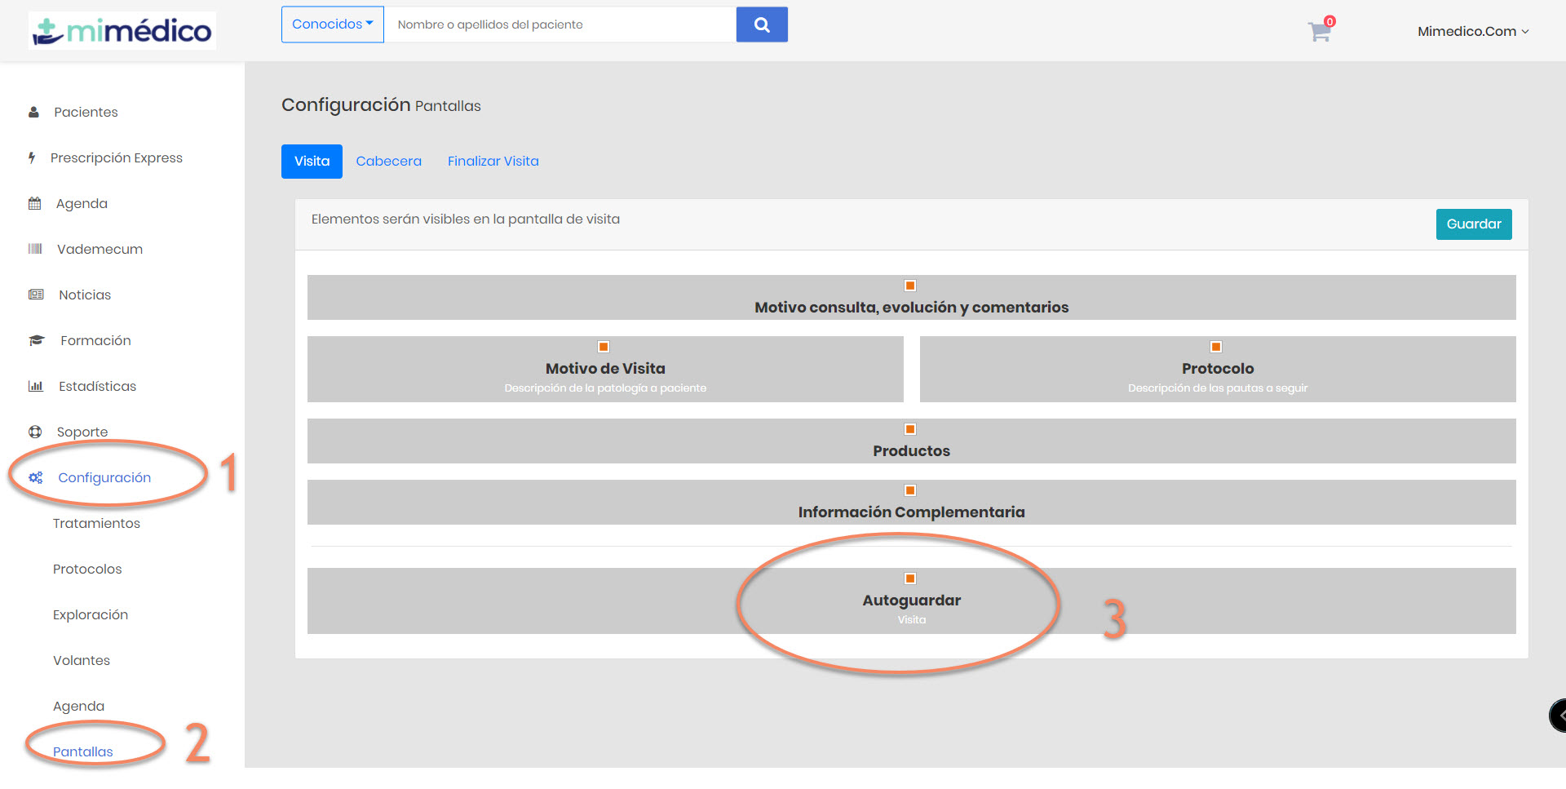Collapse the Configuración sidebar section
Image resolution: width=1566 pixels, height=789 pixels.
104,477
